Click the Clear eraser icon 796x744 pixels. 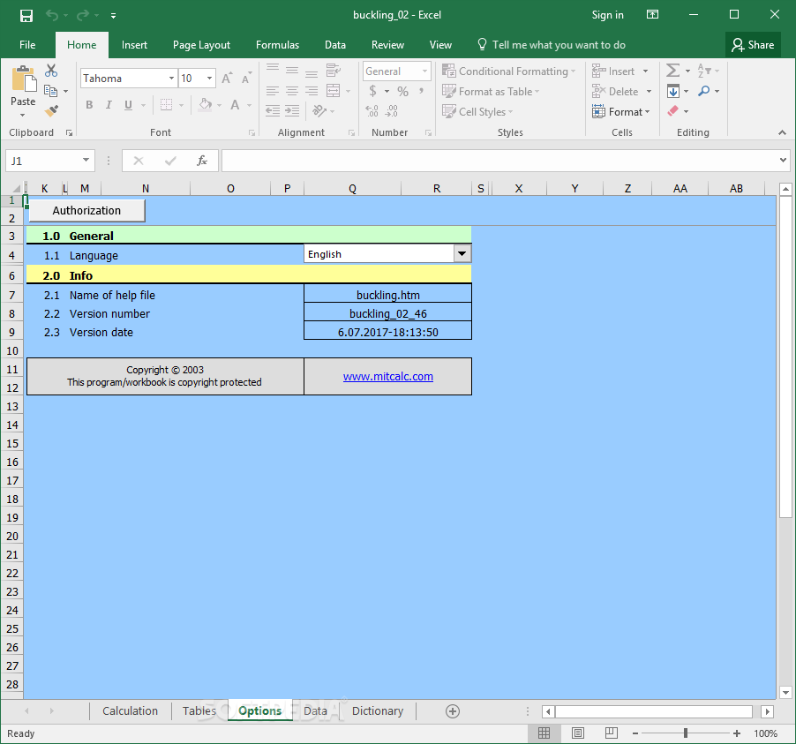pos(673,110)
